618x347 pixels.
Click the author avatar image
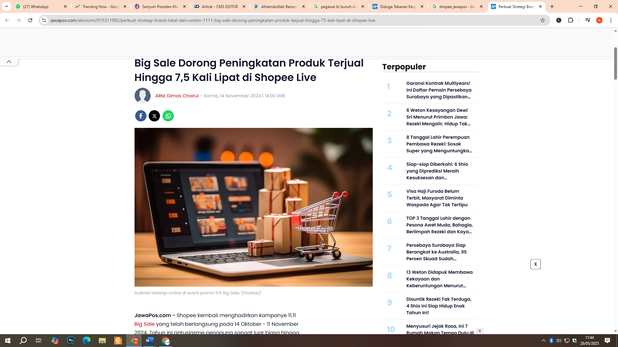coord(142,96)
